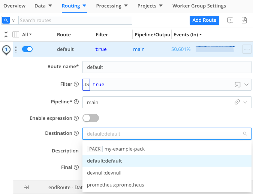Click the Filter column header
Image resolution: width=253 pixels, height=194 pixels.
102,35
